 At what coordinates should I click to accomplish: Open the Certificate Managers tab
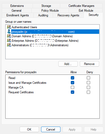[81, 6]
